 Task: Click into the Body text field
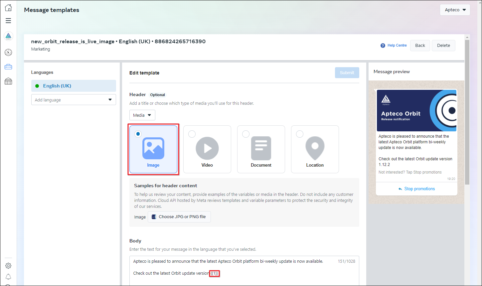(244, 271)
